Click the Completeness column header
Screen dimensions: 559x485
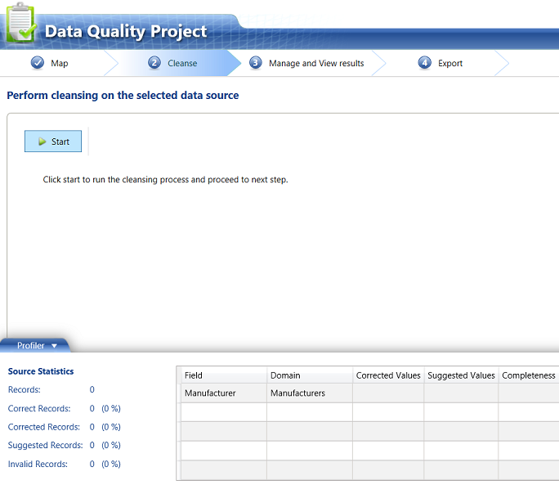click(x=528, y=375)
